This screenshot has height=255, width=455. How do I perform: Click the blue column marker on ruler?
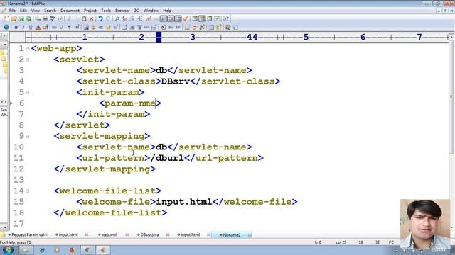click(x=159, y=37)
